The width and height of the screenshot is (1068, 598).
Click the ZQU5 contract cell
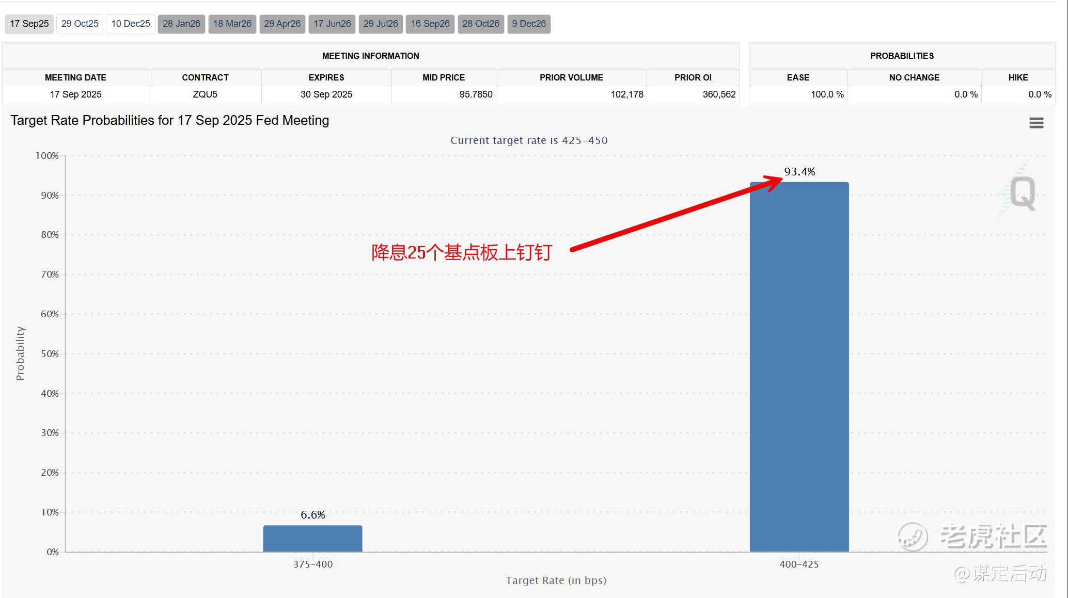tap(205, 94)
